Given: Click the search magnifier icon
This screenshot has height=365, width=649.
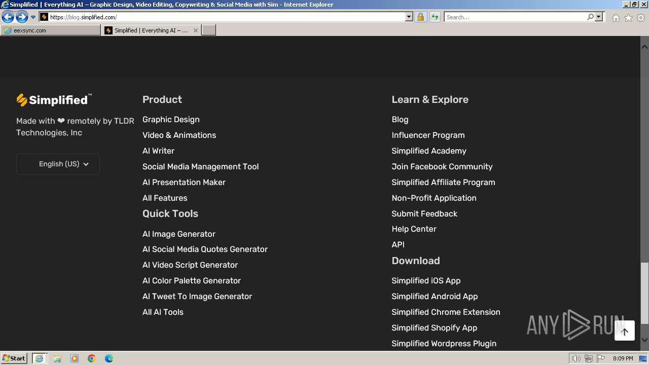Looking at the screenshot, I should pyautogui.click(x=590, y=17).
